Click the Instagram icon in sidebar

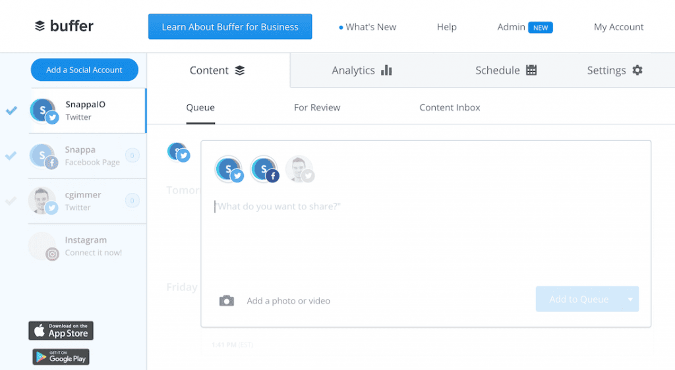coord(52,254)
